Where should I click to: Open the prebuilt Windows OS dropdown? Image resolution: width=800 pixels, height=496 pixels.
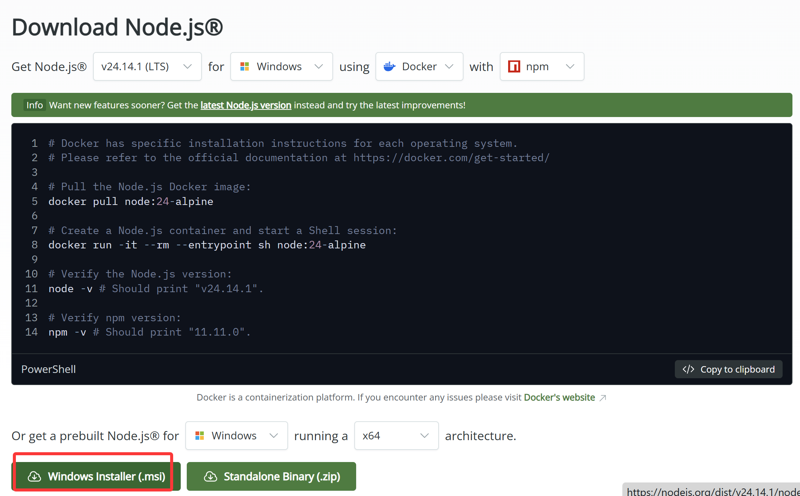coord(237,436)
